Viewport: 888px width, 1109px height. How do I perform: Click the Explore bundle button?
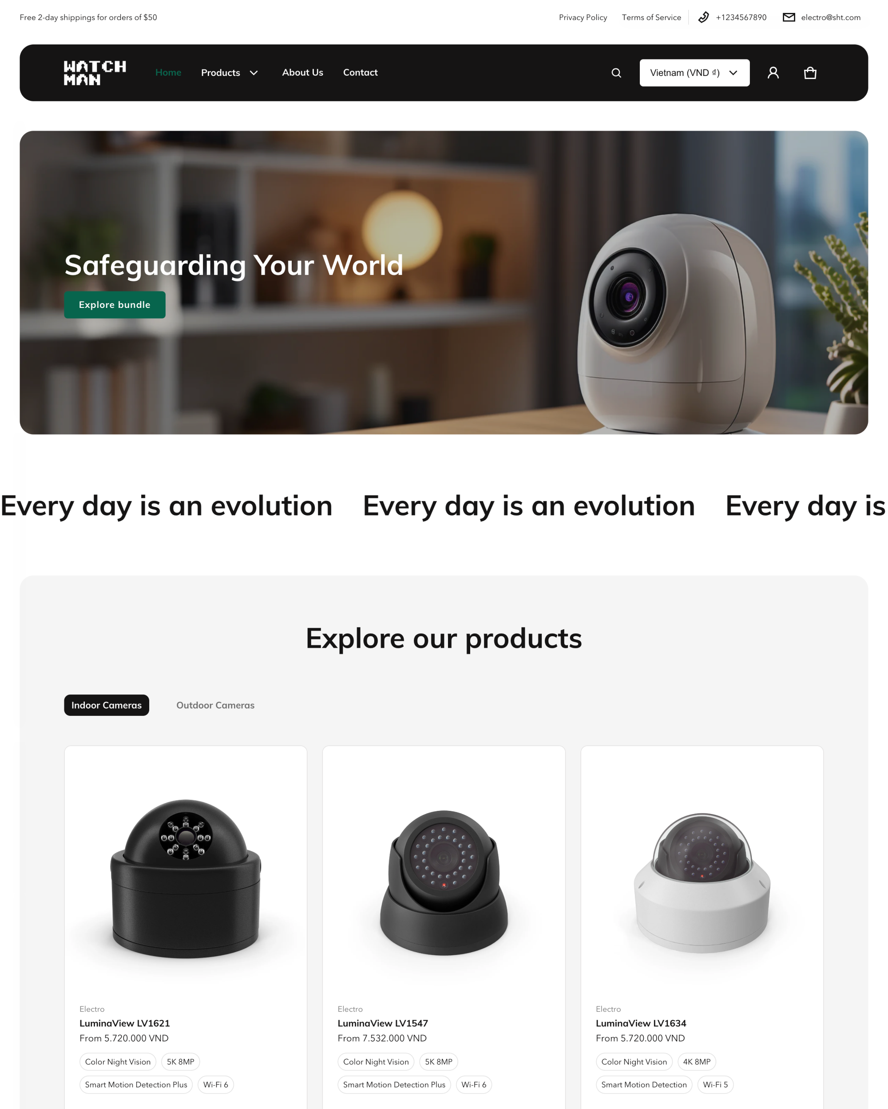point(114,305)
